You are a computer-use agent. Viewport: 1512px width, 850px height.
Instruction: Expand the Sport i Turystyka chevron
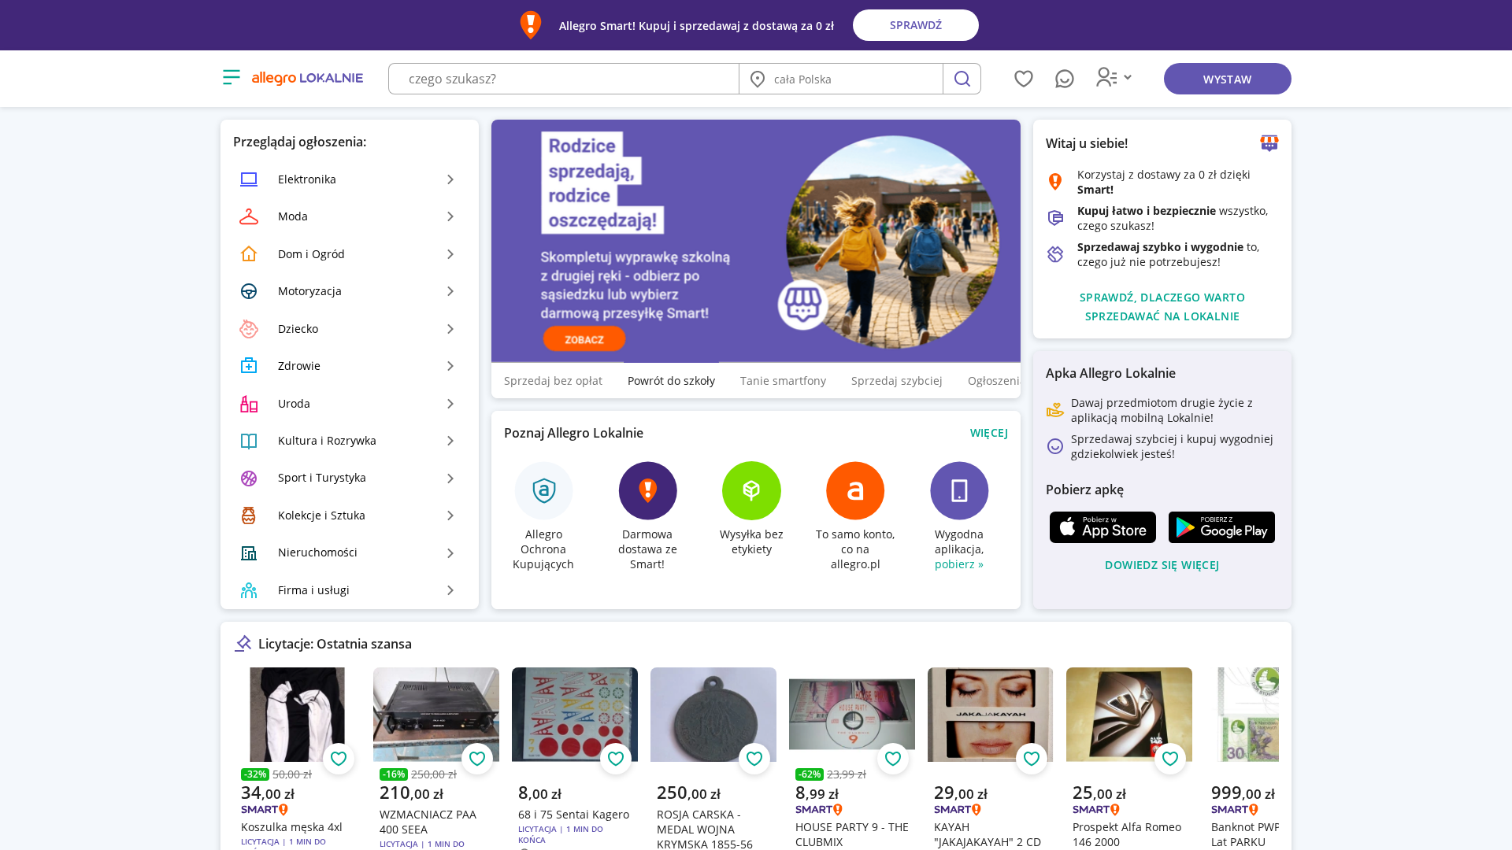[450, 479]
